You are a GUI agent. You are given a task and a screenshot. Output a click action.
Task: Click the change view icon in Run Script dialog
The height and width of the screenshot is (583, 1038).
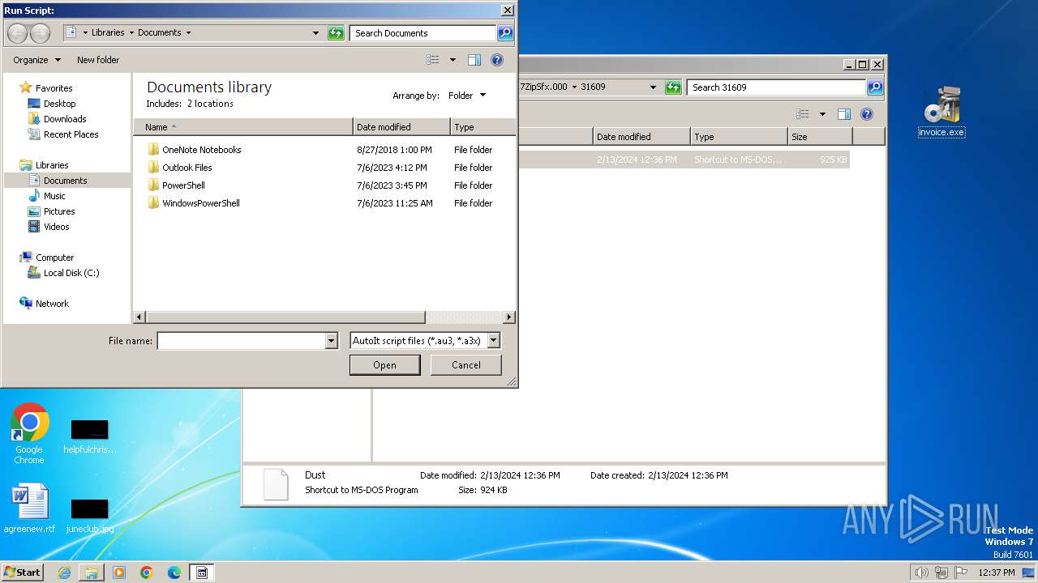coord(433,60)
